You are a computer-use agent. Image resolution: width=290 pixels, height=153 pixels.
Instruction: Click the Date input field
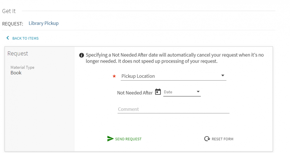(182, 92)
